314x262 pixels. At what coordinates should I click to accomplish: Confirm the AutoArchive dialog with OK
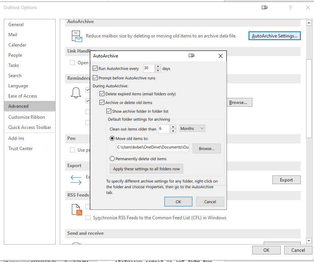(x=178, y=202)
